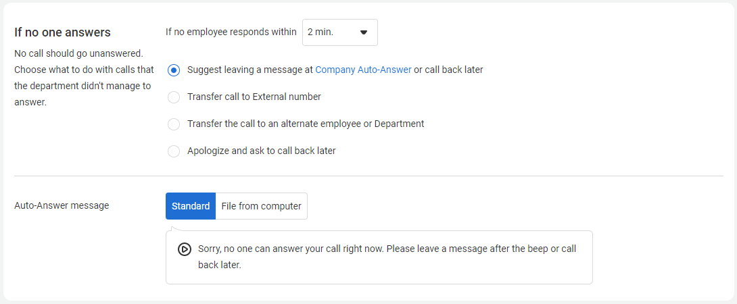This screenshot has height=304, width=737.
Task: Enable the alternate employee or Department transfer radio button
Action: pos(174,124)
